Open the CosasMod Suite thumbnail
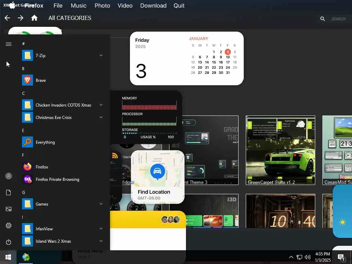Image resolution: width=352 pixels, height=264 pixels. coord(337,150)
